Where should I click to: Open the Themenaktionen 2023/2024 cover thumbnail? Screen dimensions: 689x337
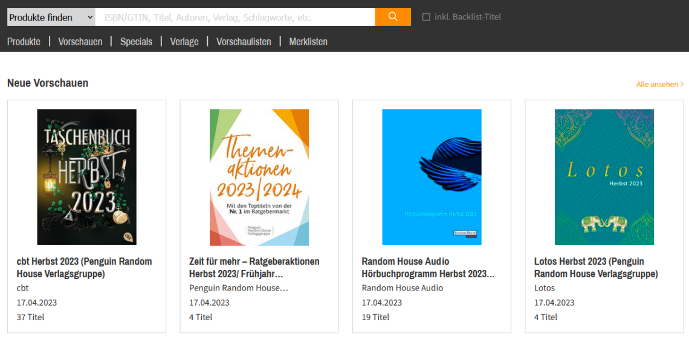[259, 177]
